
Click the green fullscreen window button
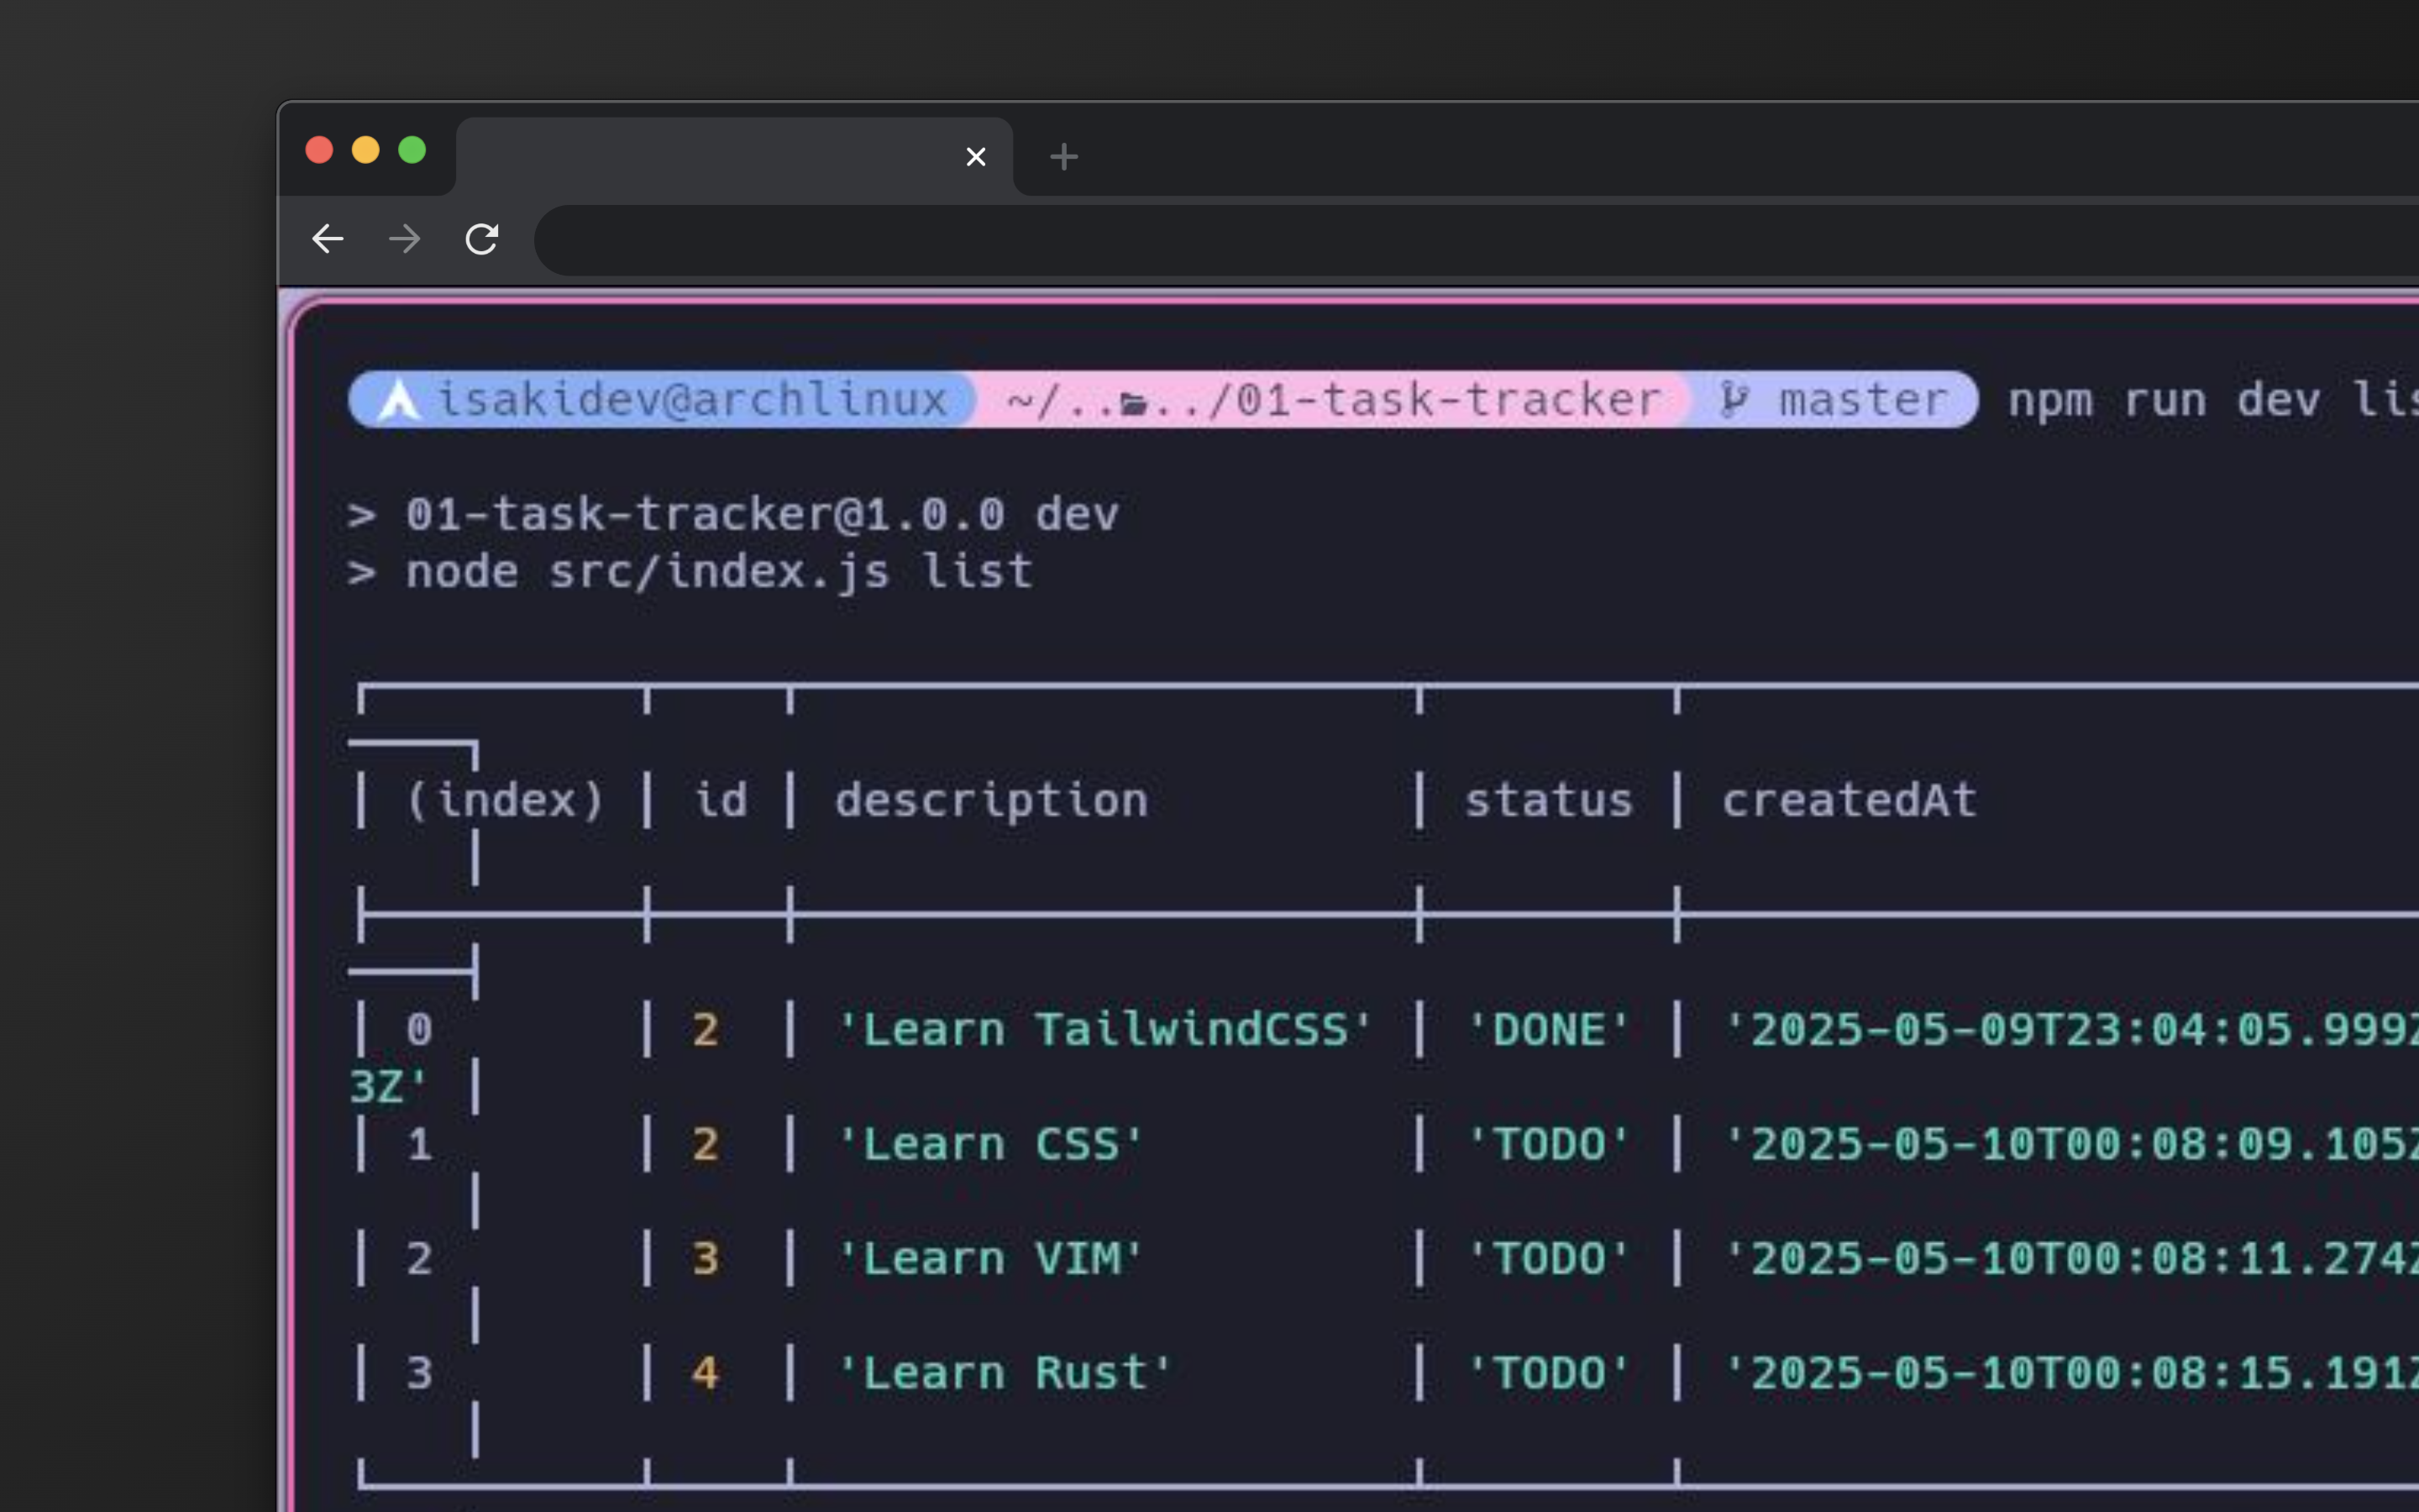click(412, 150)
